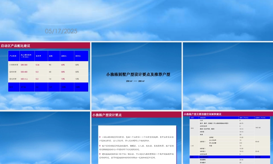Click the 小独栋别墅户型设计要点及推荐户型 title text

(x=138, y=74)
